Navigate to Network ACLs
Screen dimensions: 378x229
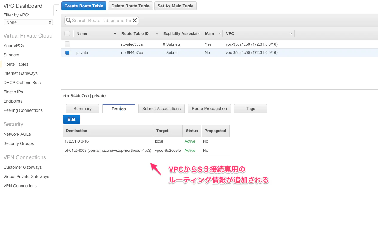(x=17, y=134)
